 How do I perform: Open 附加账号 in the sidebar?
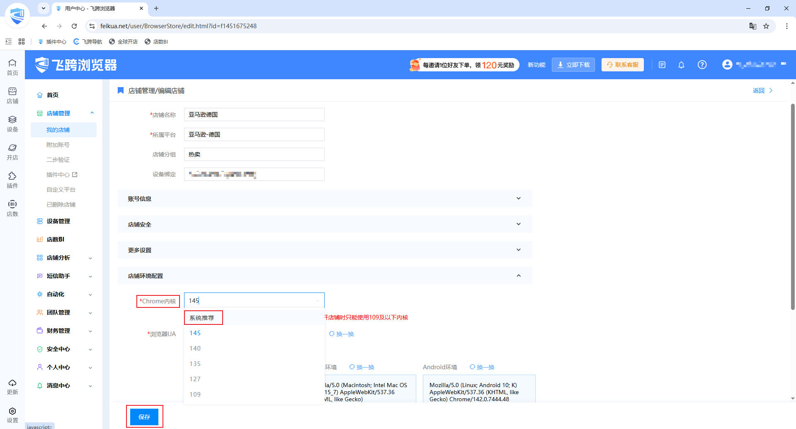(58, 145)
